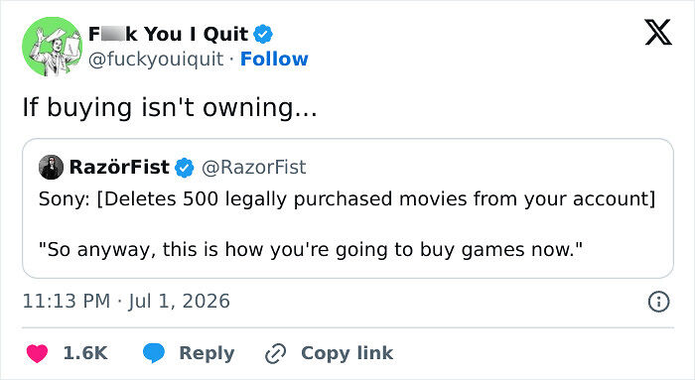The height and width of the screenshot is (380, 695).
Task: Click the 'If buying isn't owning...' text
Action: click(x=170, y=107)
